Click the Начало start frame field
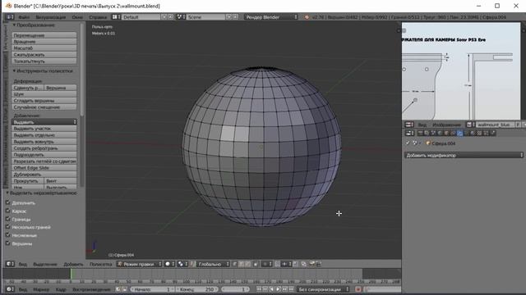 pos(153,289)
